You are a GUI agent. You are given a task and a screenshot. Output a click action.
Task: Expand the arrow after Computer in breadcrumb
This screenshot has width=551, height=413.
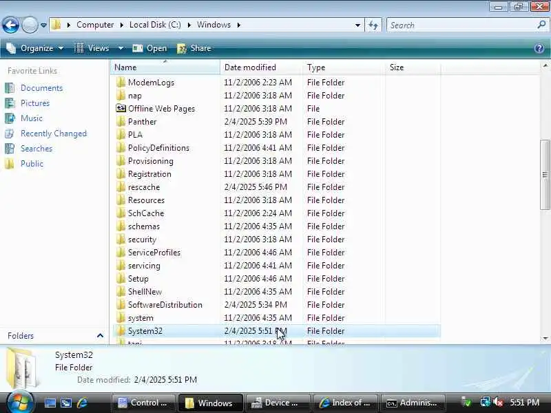pyautogui.click(x=122, y=25)
